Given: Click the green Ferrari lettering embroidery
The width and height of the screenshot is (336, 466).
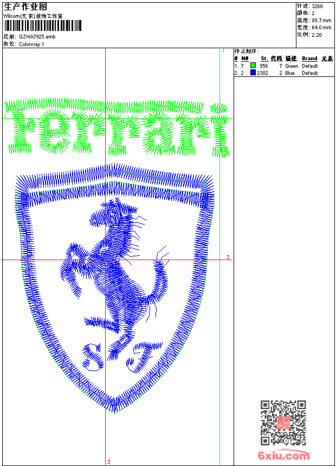Looking at the screenshot, I should tap(117, 128).
